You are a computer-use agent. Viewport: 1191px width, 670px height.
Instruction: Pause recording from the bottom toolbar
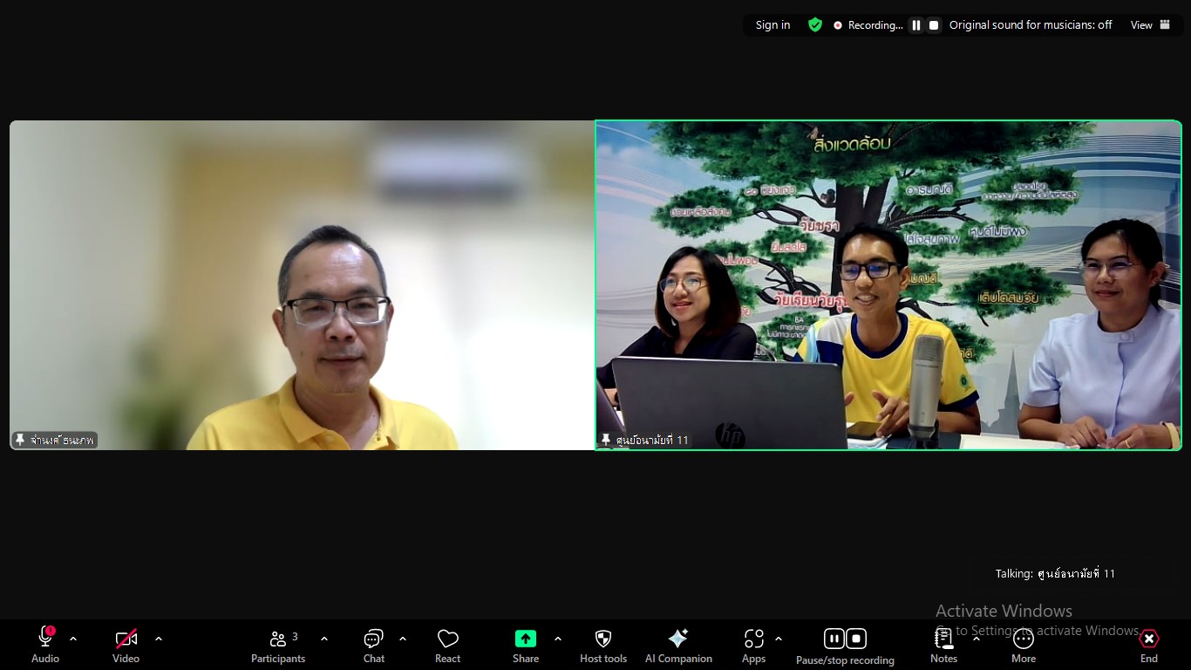tap(834, 639)
